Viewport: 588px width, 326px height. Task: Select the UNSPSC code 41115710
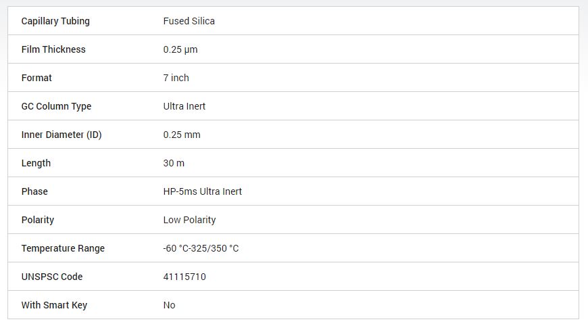tap(185, 277)
